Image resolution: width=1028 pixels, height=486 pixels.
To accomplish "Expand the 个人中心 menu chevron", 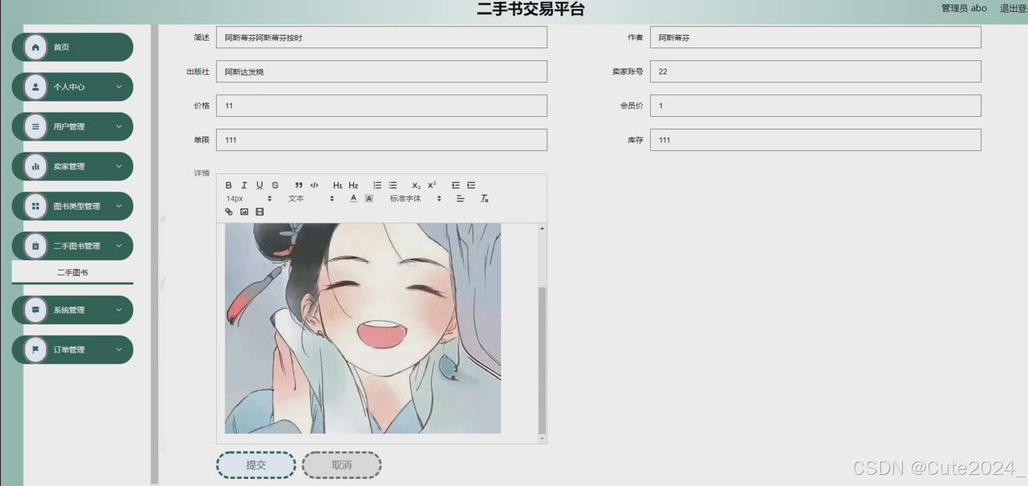I will [119, 87].
